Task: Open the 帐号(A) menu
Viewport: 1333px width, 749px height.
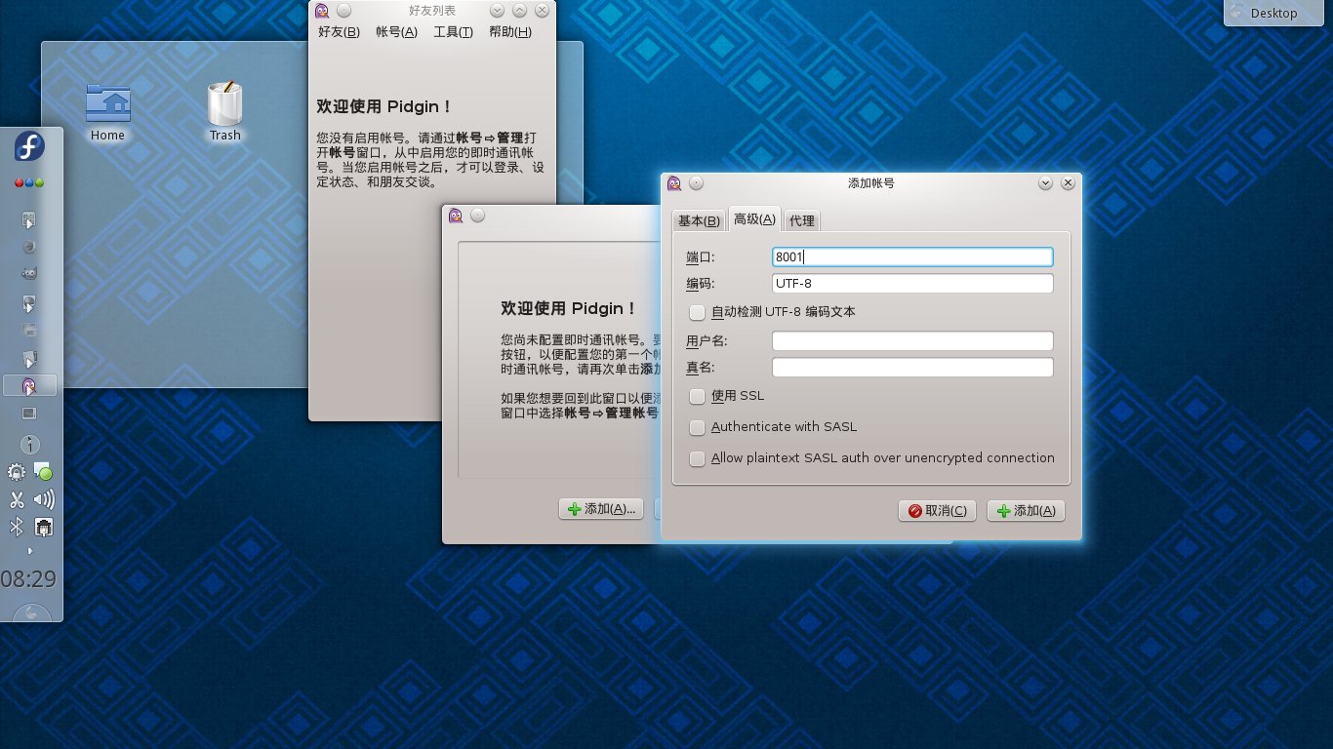Action: coord(396,32)
